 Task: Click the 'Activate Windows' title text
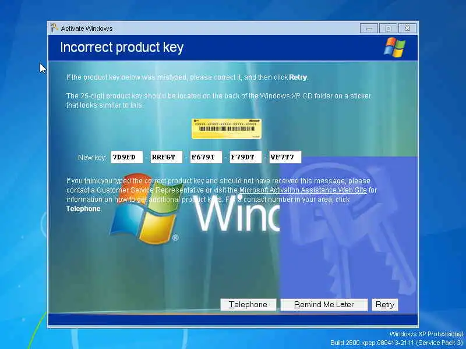coord(86,29)
